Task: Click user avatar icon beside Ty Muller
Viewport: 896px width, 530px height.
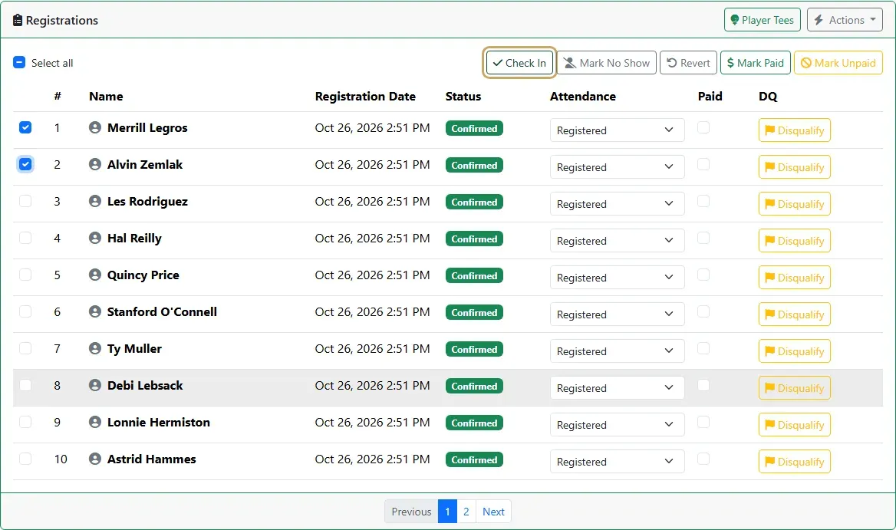Action: point(95,348)
